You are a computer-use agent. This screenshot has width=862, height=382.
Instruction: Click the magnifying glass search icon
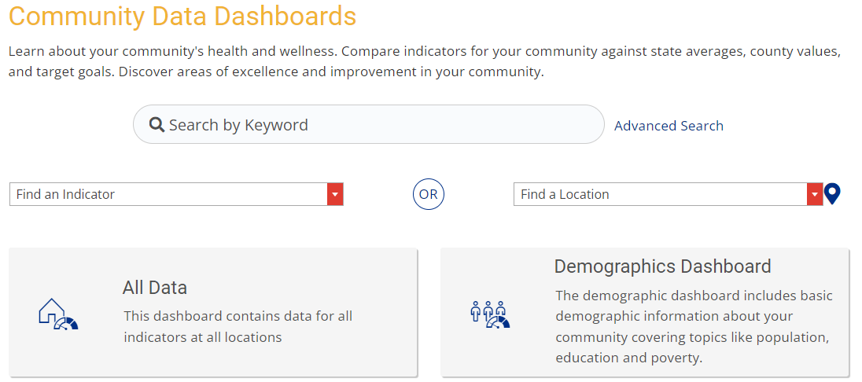tap(157, 125)
